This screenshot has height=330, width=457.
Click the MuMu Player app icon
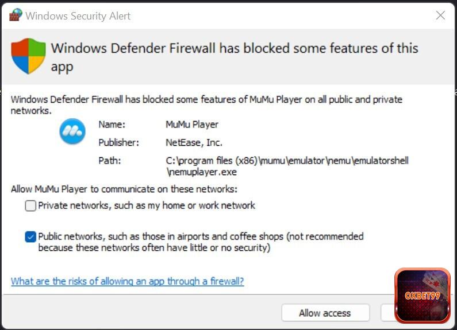[x=72, y=132]
